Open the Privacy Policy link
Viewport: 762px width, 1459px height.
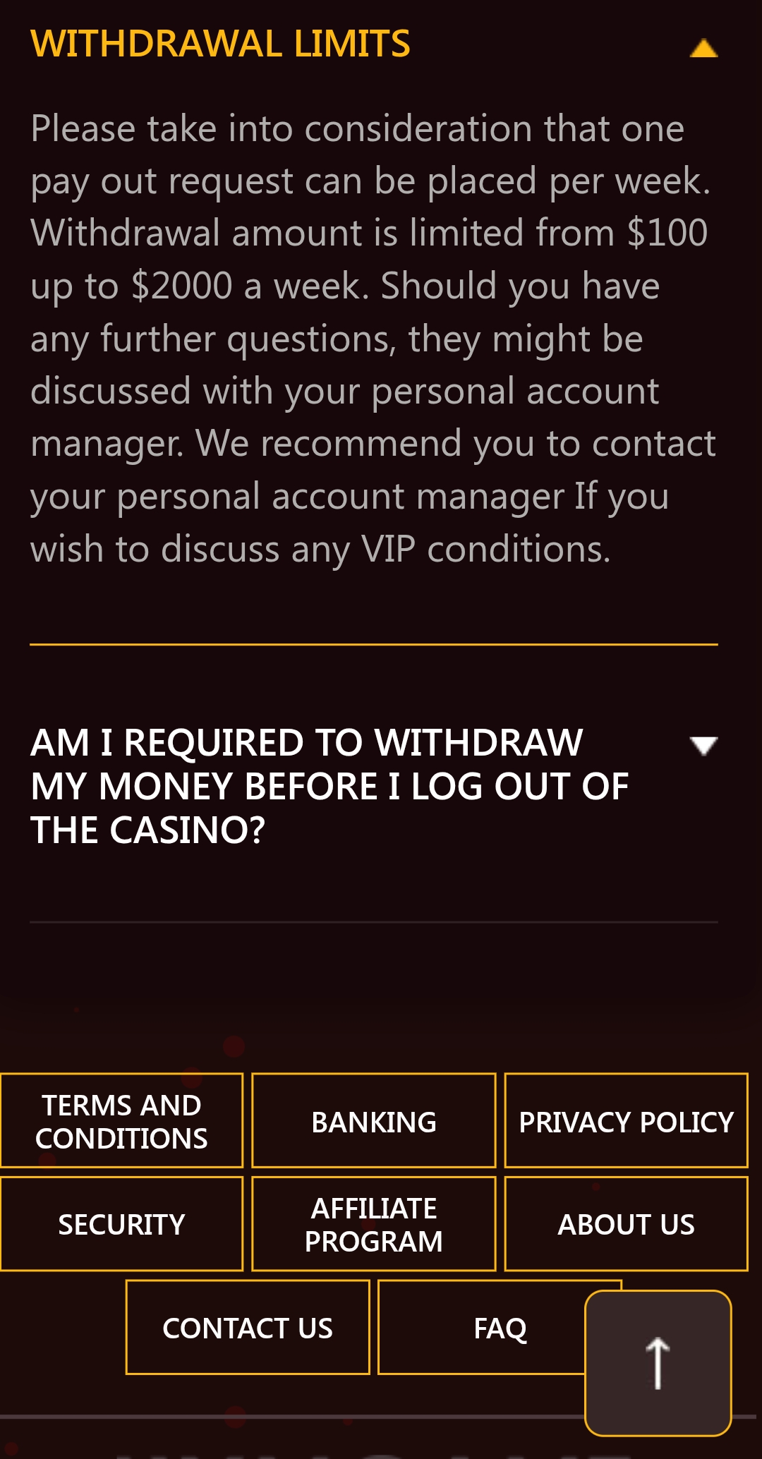click(626, 1121)
